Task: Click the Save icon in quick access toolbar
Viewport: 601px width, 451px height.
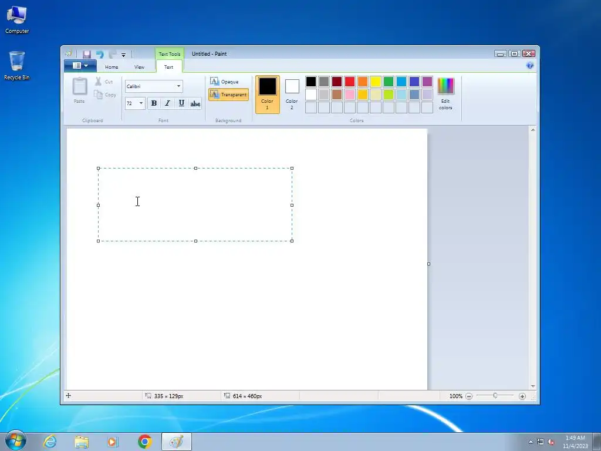Action: [87, 54]
